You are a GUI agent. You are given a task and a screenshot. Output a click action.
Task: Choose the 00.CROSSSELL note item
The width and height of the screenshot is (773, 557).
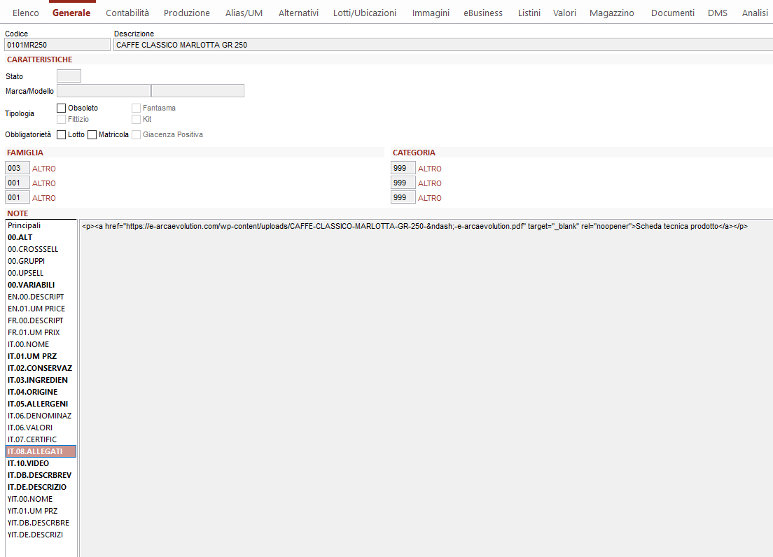coord(33,249)
